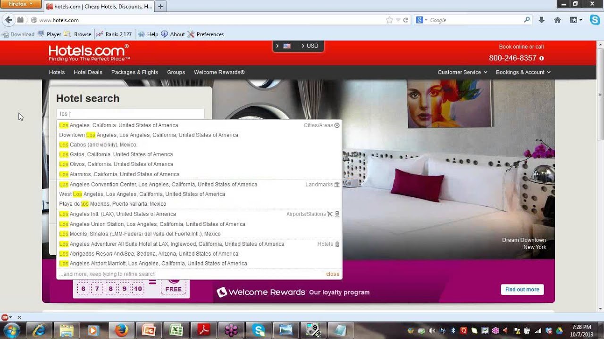
Task: Click the browser vertical scrollbar
Action: click(600, 94)
